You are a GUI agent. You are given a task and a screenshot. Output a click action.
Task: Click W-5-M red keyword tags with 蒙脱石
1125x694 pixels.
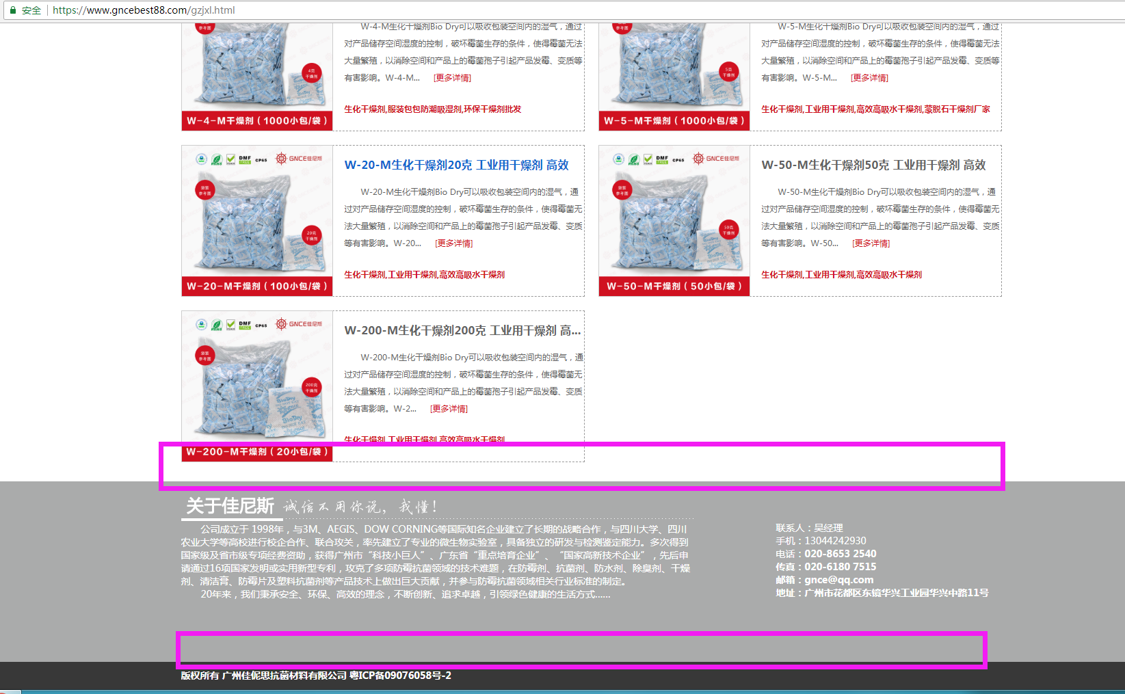(x=875, y=109)
